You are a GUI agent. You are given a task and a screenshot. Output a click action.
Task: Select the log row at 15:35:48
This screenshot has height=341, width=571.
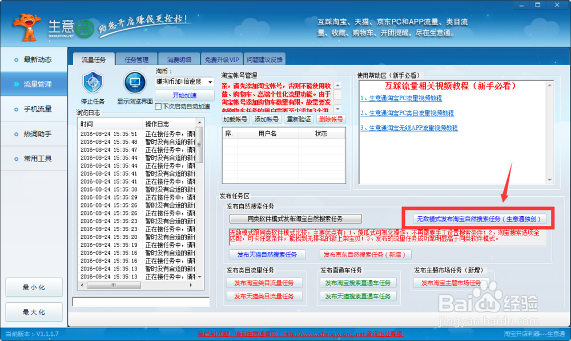(137, 142)
